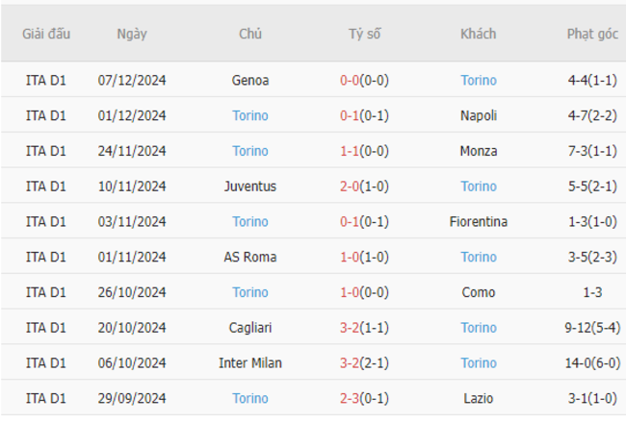Open Torino away link against Juventus
The image size is (626, 423).
479,187
